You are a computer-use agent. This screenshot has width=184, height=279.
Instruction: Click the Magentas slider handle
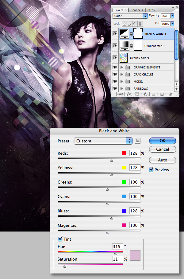coord(107,233)
